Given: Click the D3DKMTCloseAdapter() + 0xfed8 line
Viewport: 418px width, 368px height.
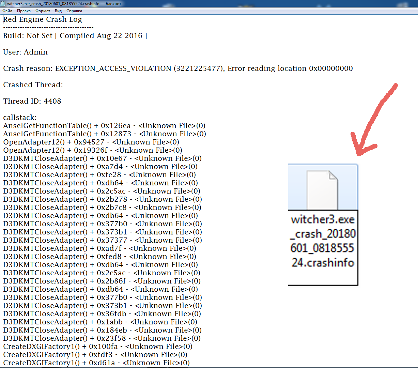Looking at the screenshot, I should 99,257.
